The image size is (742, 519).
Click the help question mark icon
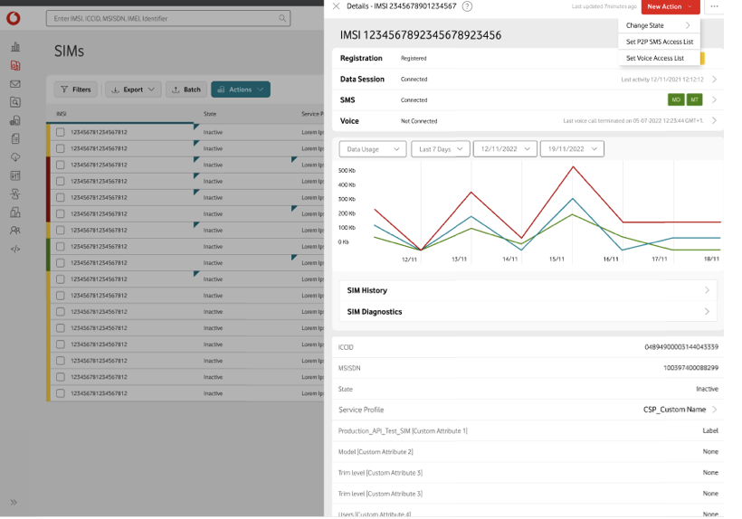click(x=467, y=6)
